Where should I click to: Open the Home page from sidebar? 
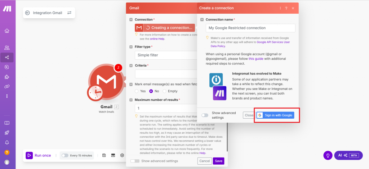(7, 31)
